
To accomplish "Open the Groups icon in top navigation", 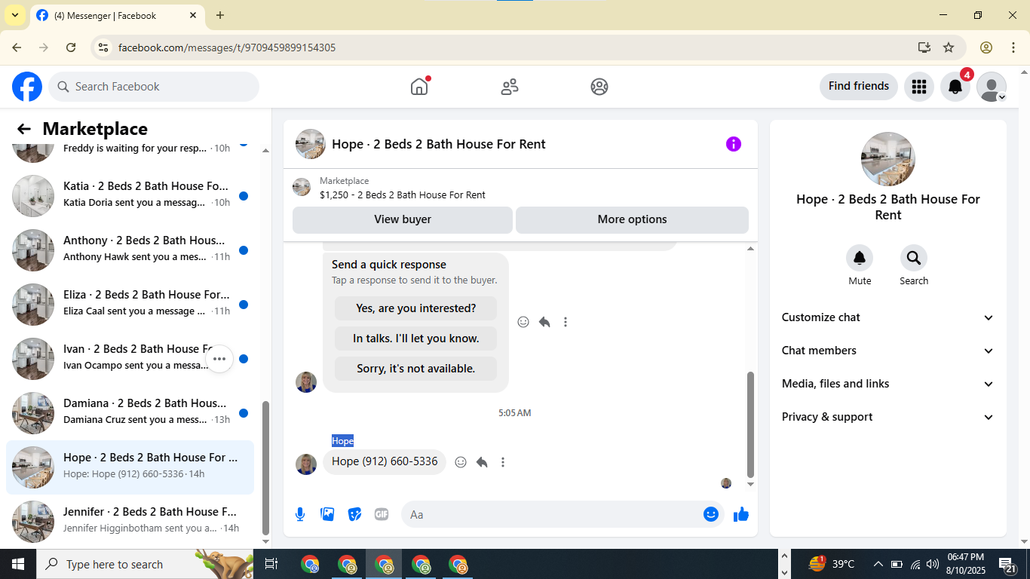I will 599,87.
